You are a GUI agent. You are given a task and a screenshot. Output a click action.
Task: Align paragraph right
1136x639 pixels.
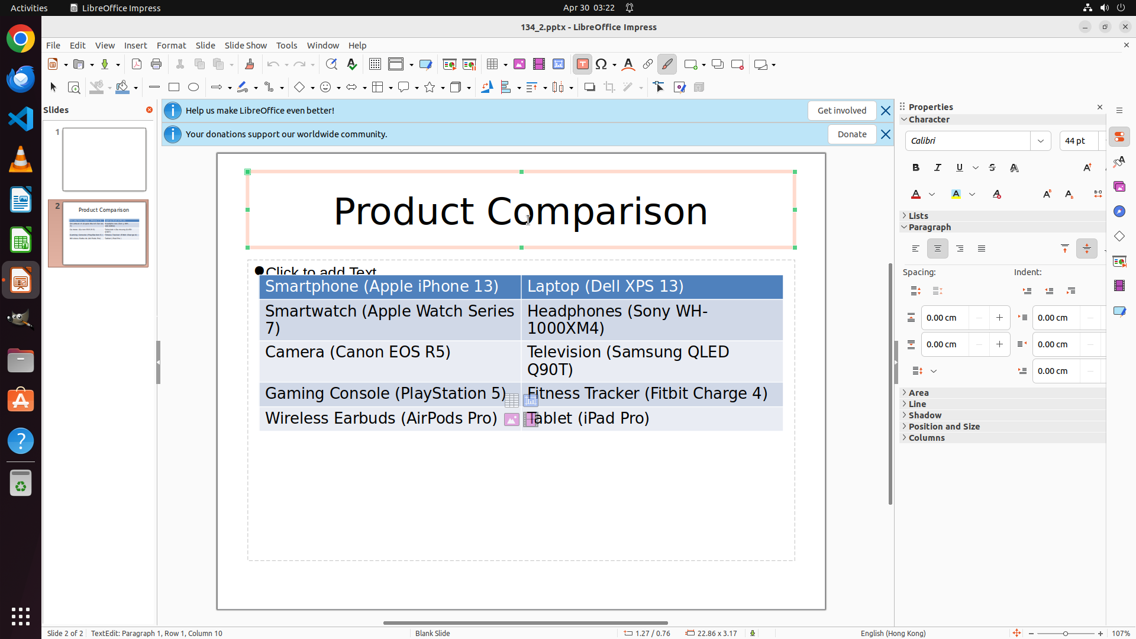pos(960,249)
